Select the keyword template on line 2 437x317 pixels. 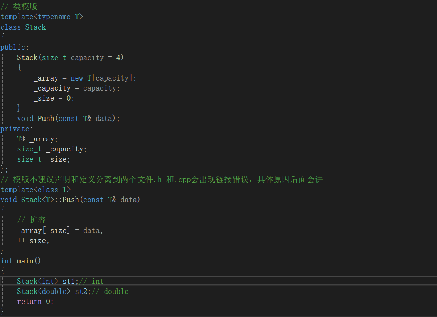coord(17,17)
